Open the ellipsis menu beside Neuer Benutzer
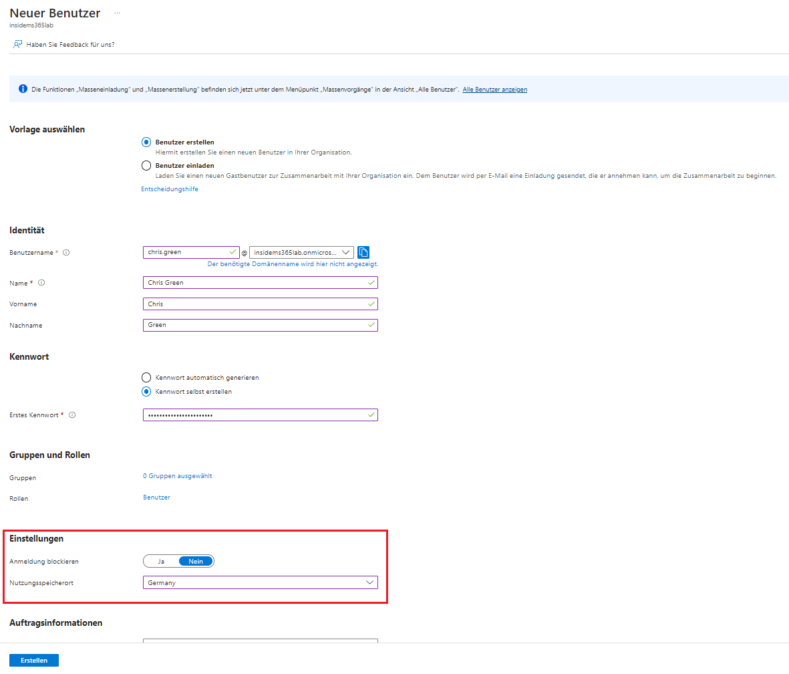The height and width of the screenshot is (674, 789). pos(117,13)
